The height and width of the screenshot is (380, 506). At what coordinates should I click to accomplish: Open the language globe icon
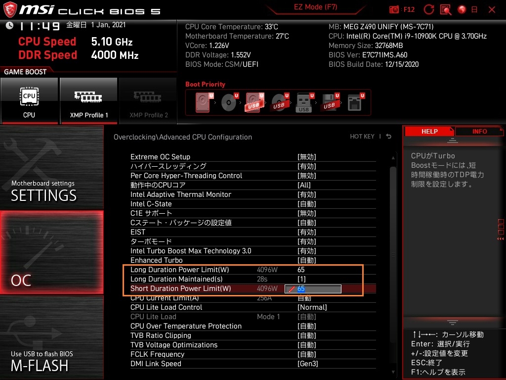click(462, 10)
